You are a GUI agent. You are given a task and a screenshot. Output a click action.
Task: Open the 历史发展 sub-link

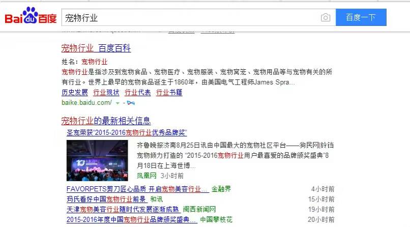pos(75,93)
